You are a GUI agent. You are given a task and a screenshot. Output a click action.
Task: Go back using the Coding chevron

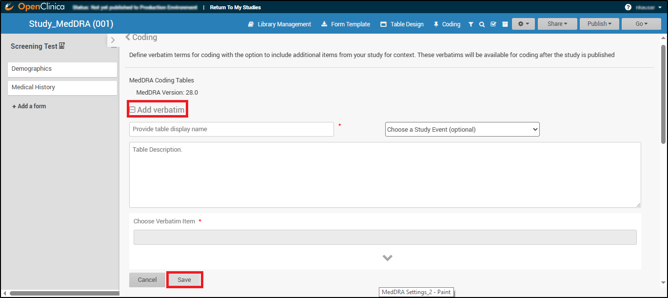click(x=128, y=37)
